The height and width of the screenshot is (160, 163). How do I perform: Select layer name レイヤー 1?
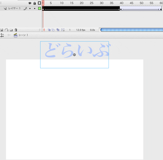coord(14,8)
